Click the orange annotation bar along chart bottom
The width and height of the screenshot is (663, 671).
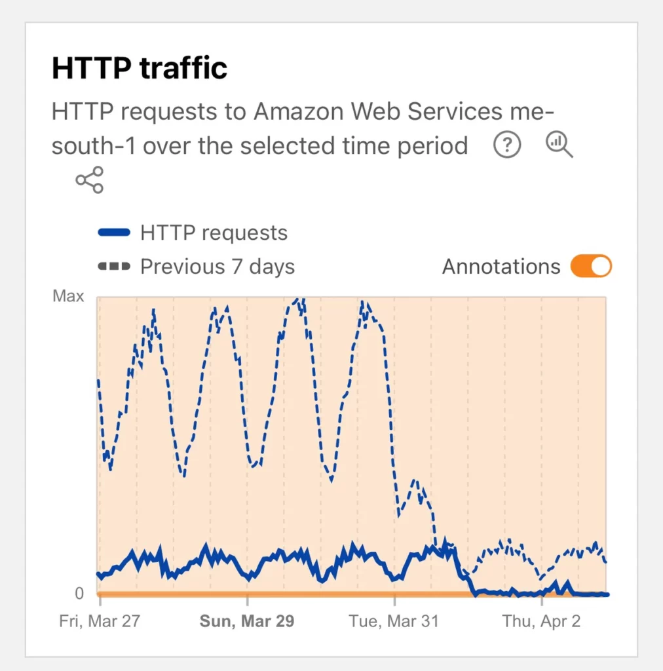(x=282, y=594)
